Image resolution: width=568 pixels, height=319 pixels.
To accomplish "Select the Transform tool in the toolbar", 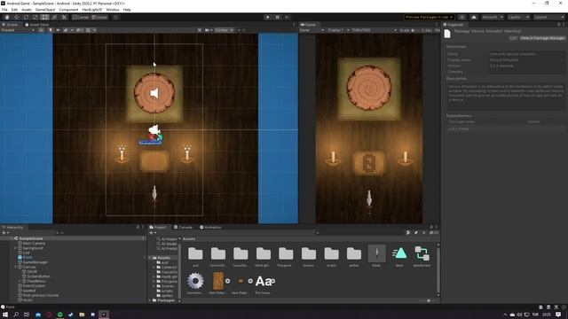I will [54, 17].
